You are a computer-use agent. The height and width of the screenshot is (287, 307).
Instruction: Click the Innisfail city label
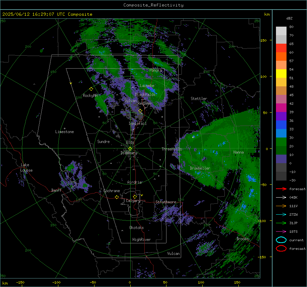pyautogui.click(x=137, y=124)
